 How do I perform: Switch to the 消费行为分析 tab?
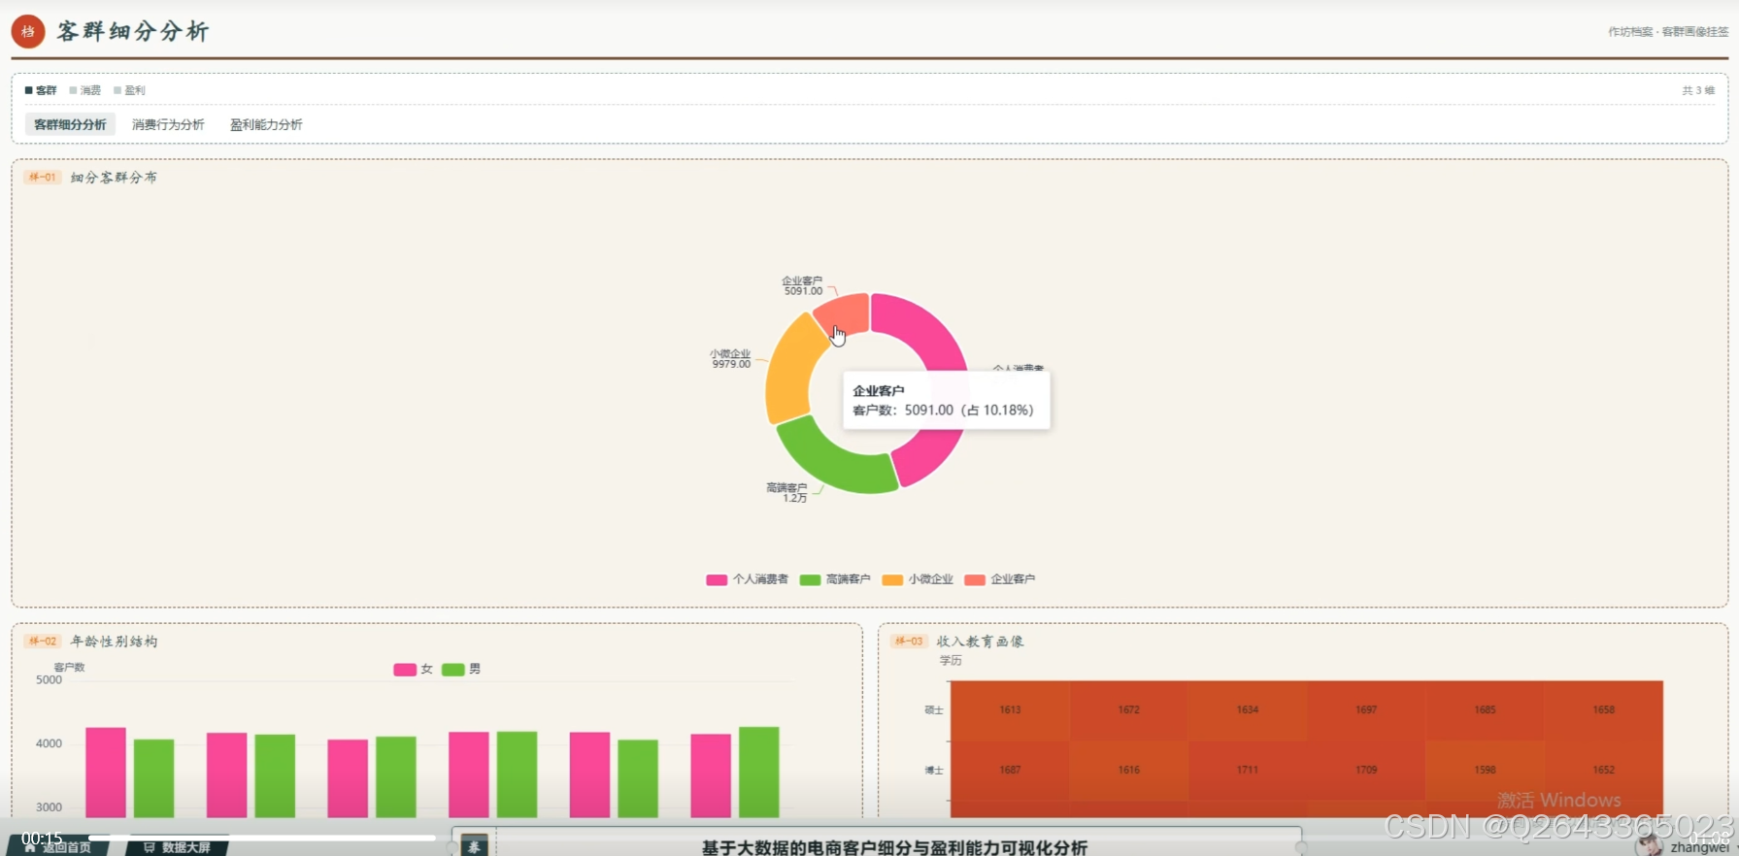coord(168,124)
